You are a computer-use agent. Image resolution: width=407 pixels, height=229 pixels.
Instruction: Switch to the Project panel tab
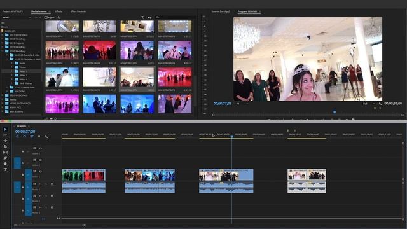pyautogui.click(x=13, y=11)
